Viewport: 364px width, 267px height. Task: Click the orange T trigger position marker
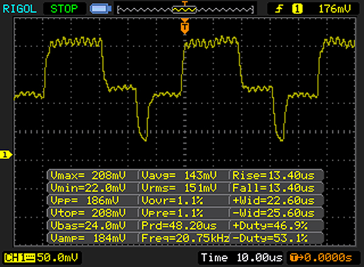[184, 26]
